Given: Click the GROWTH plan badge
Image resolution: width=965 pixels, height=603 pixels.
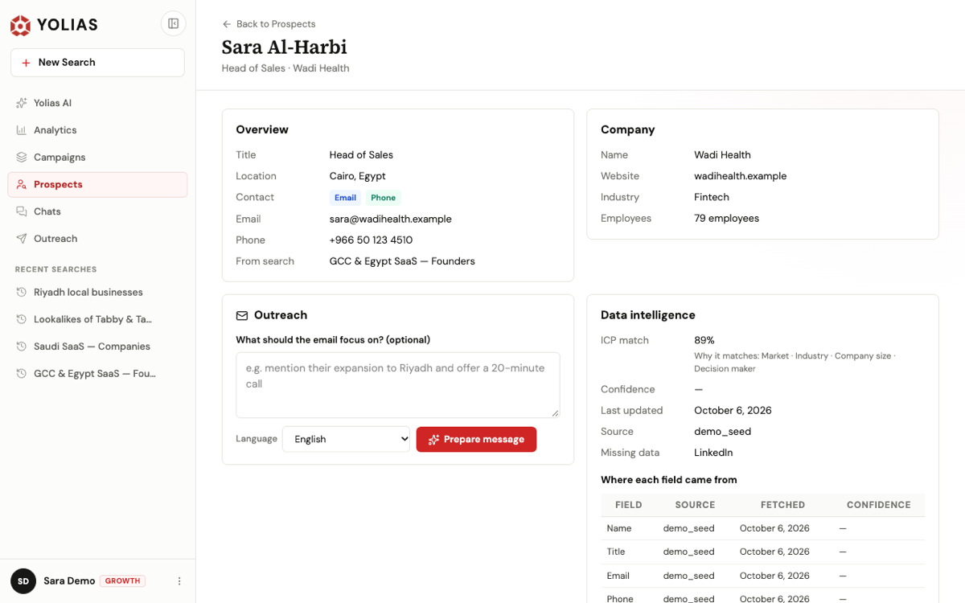Looking at the screenshot, I should [x=123, y=581].
